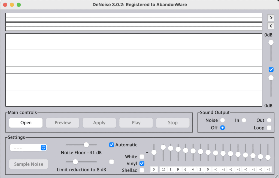Click the EQ value field showing 6
The image size is (279, 178).
click(x=186, y=170)
